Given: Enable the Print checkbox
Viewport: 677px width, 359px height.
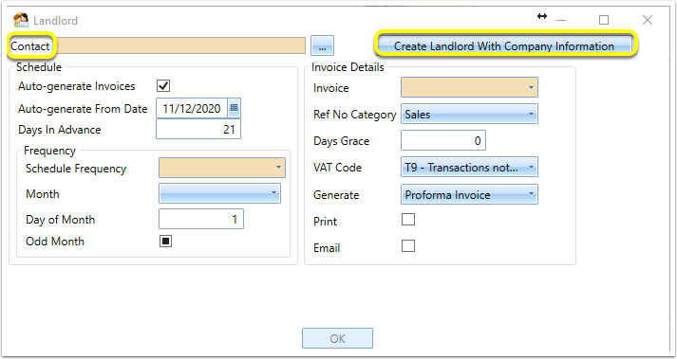Looking at the screenshot, I should click(x=408, y=220).
